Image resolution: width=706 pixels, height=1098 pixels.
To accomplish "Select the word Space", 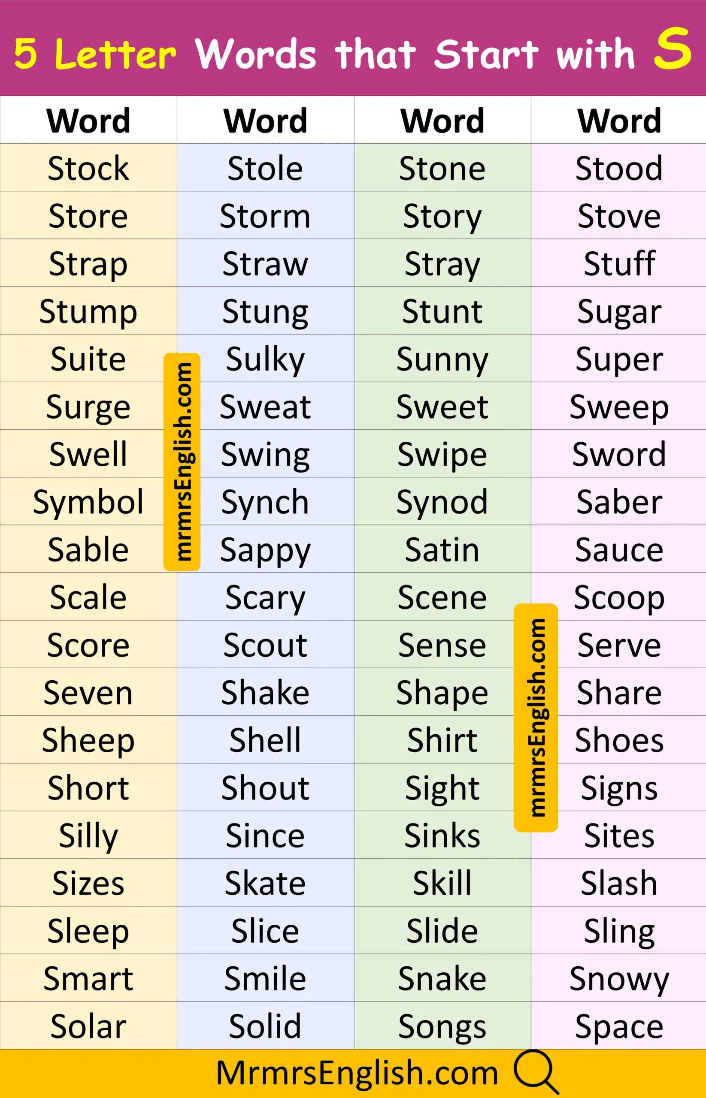I will 619,1026.
